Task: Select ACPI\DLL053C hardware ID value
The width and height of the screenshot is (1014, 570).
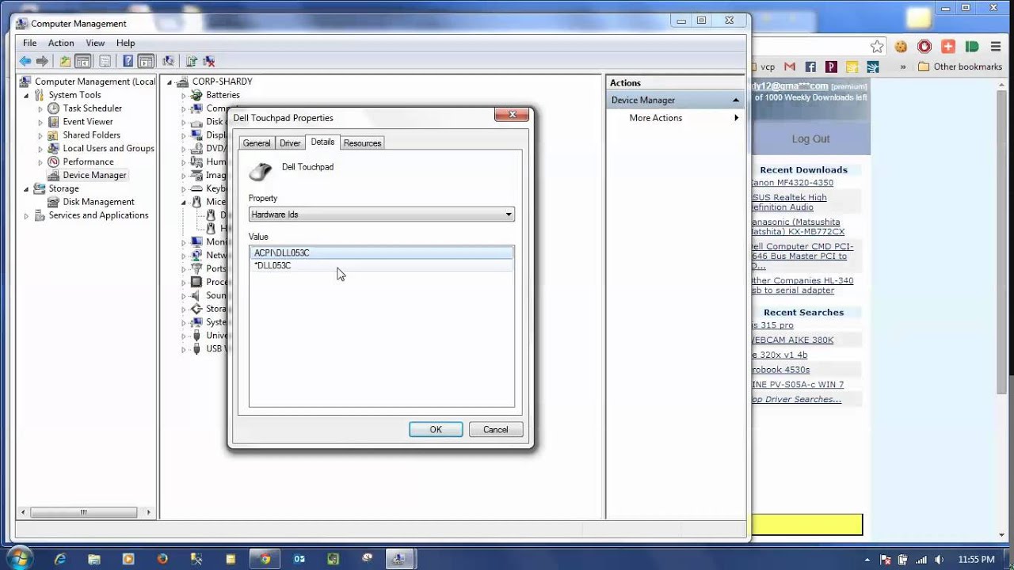Action: click(x=382, y=253)
